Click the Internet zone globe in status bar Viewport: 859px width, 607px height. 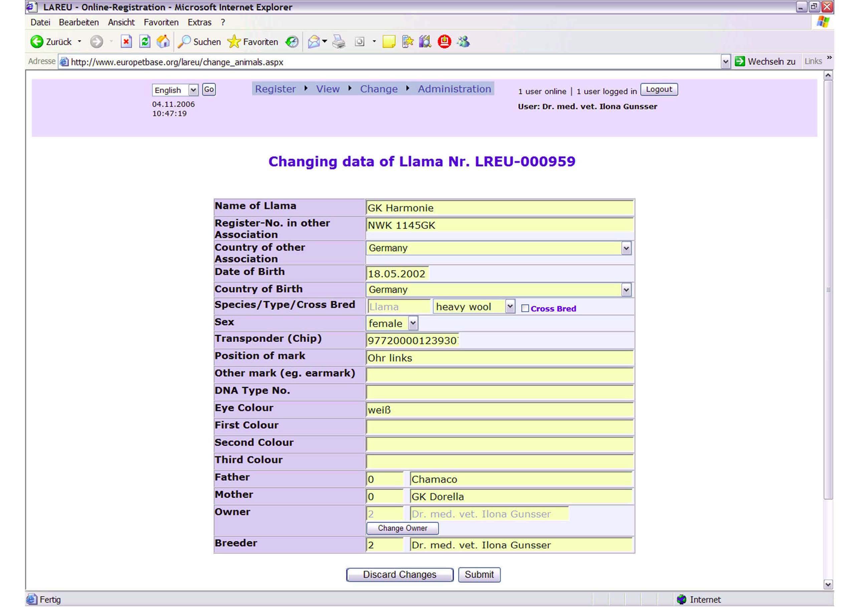pos(681,600)
